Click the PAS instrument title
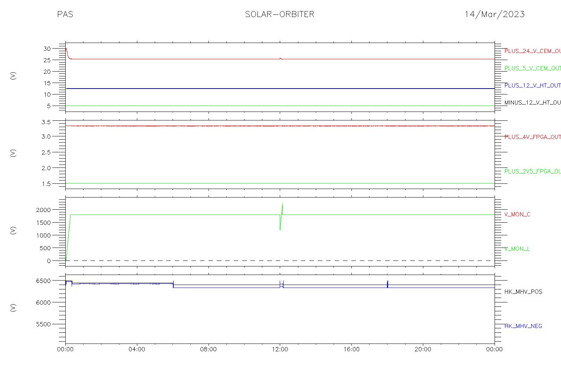Viewport: 561px width, 378px height. pyautogui.click(x=65, y=14)
